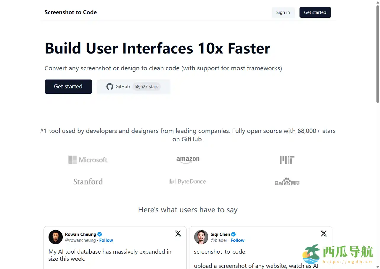The height and width of the screenshot is (269, 380).
Task: Click Get started in the top navigation
Action: [x=315, y=12]
